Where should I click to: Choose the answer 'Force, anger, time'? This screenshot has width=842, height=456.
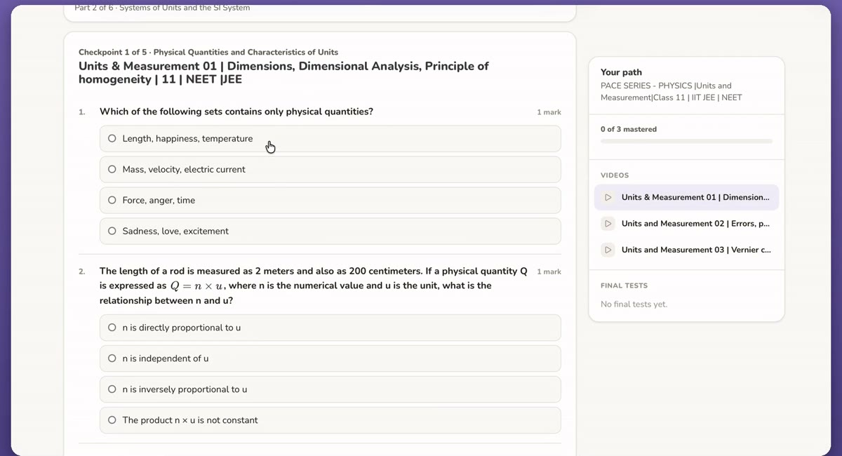pos(330,201)
